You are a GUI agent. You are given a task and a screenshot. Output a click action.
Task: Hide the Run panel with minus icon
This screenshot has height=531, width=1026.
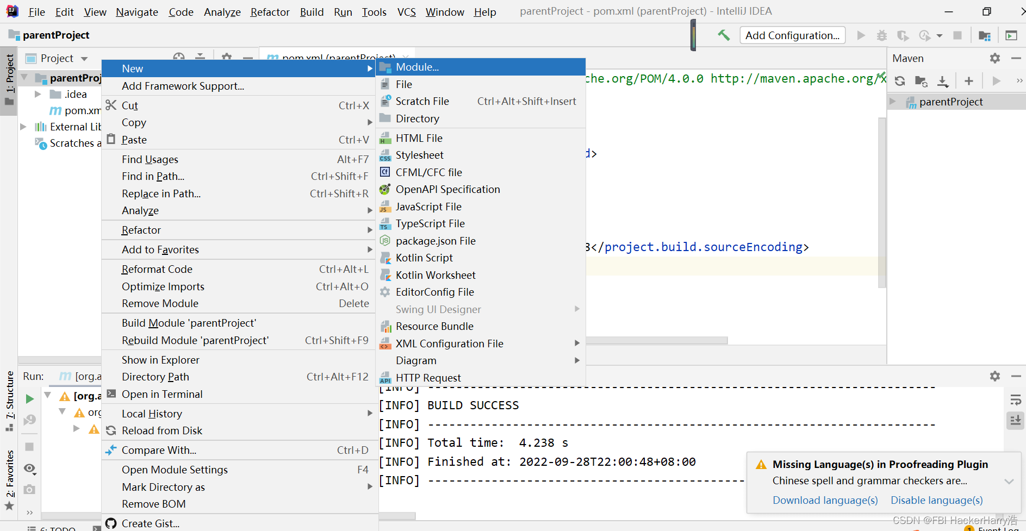(1016, 376)
